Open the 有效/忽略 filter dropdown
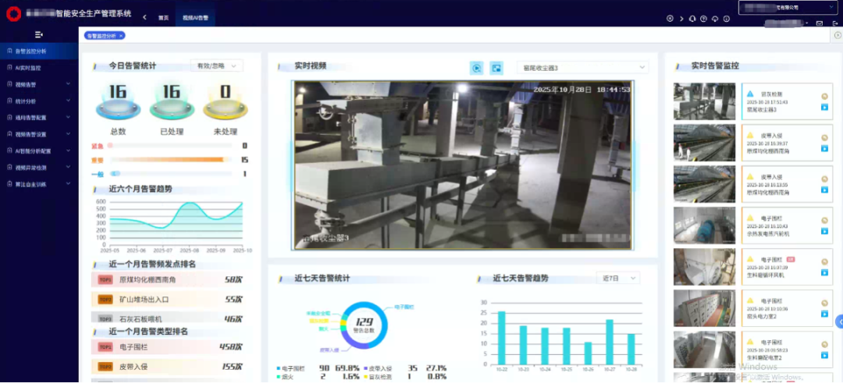 tap(216, 66)
